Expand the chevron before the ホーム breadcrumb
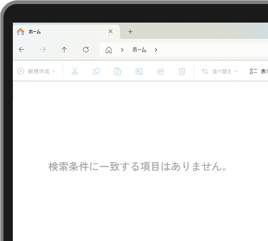Viewport: 268px width, 241px height. pos(122,50)
